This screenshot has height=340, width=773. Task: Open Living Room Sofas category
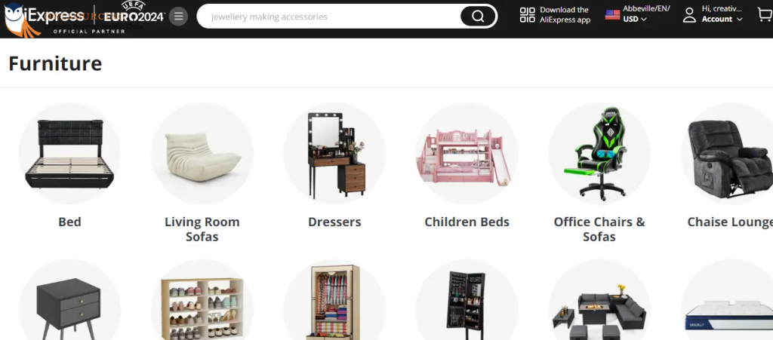pyautogui.click(x=202, y=229)
